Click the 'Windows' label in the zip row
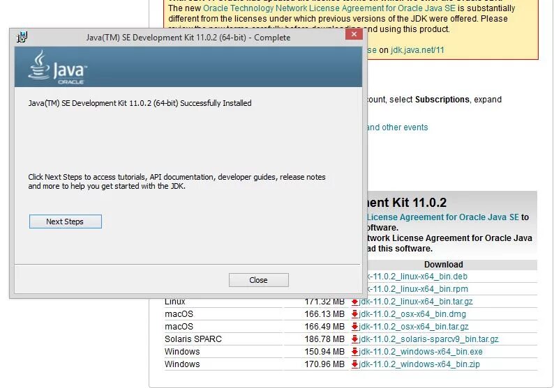The width and height of the screenshot is (554, 388). [x=182, y=364]
